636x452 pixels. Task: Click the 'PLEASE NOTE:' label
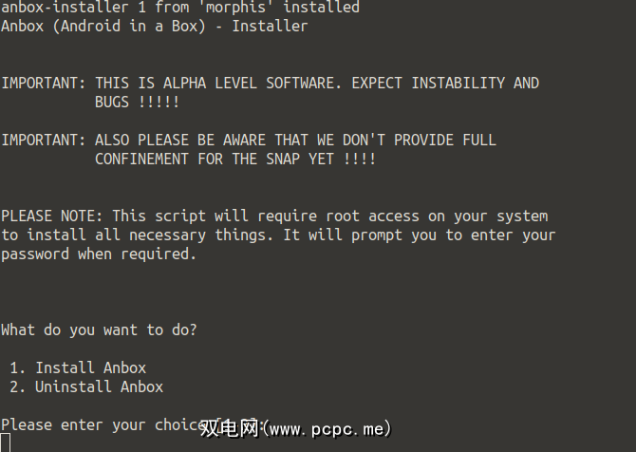pos(51,216)
